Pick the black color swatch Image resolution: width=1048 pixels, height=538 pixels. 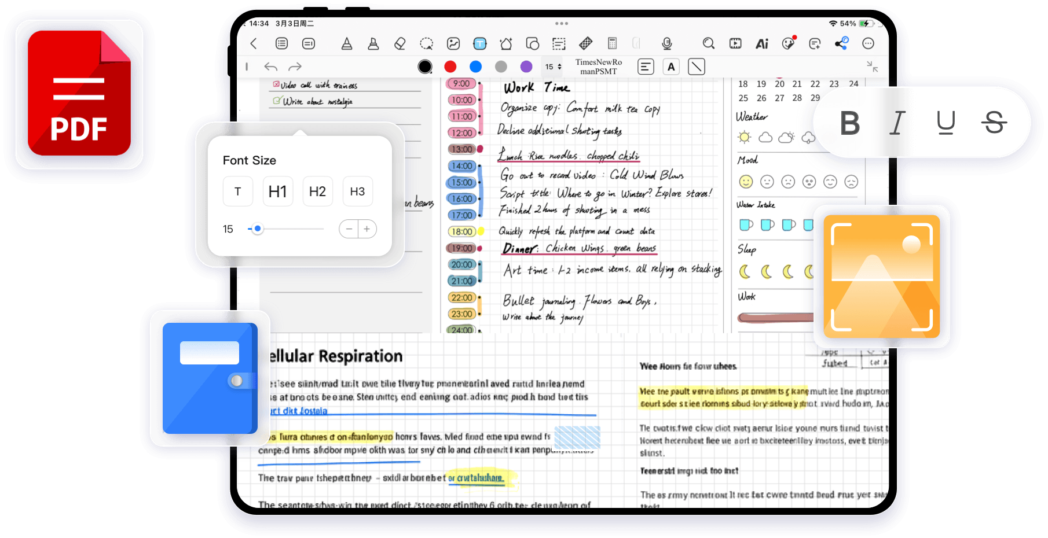point(425,67)
